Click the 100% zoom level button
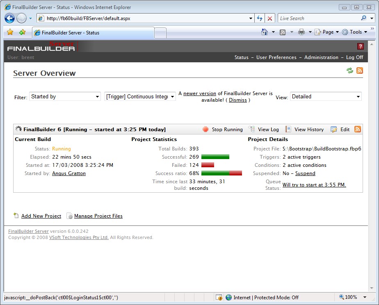This screenshot has height=305, width=379. [x=348, y=297]
